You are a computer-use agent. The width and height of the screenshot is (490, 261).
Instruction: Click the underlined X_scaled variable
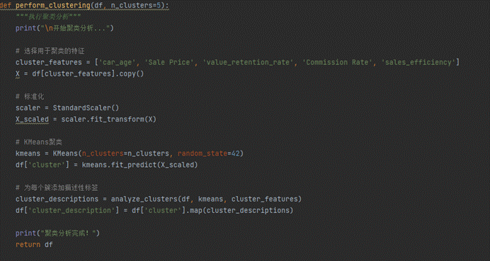(32, 120)
